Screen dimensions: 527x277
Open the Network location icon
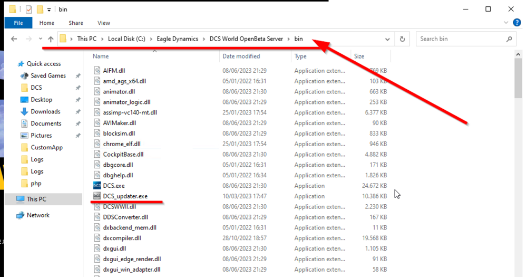[21, 215]
